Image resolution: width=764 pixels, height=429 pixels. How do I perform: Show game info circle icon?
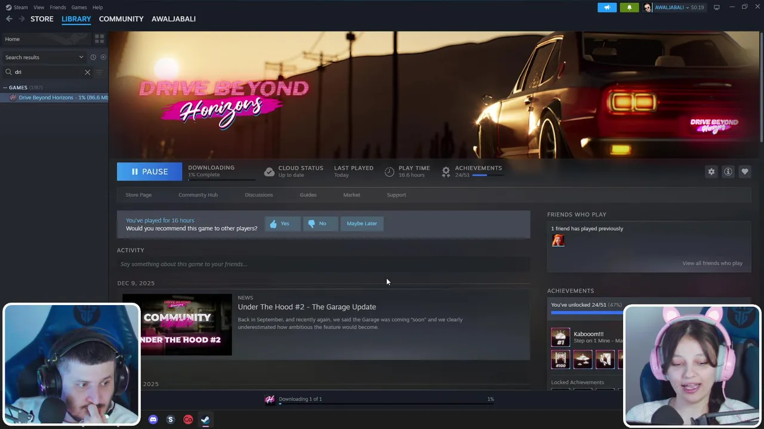(x=728, y=172)
